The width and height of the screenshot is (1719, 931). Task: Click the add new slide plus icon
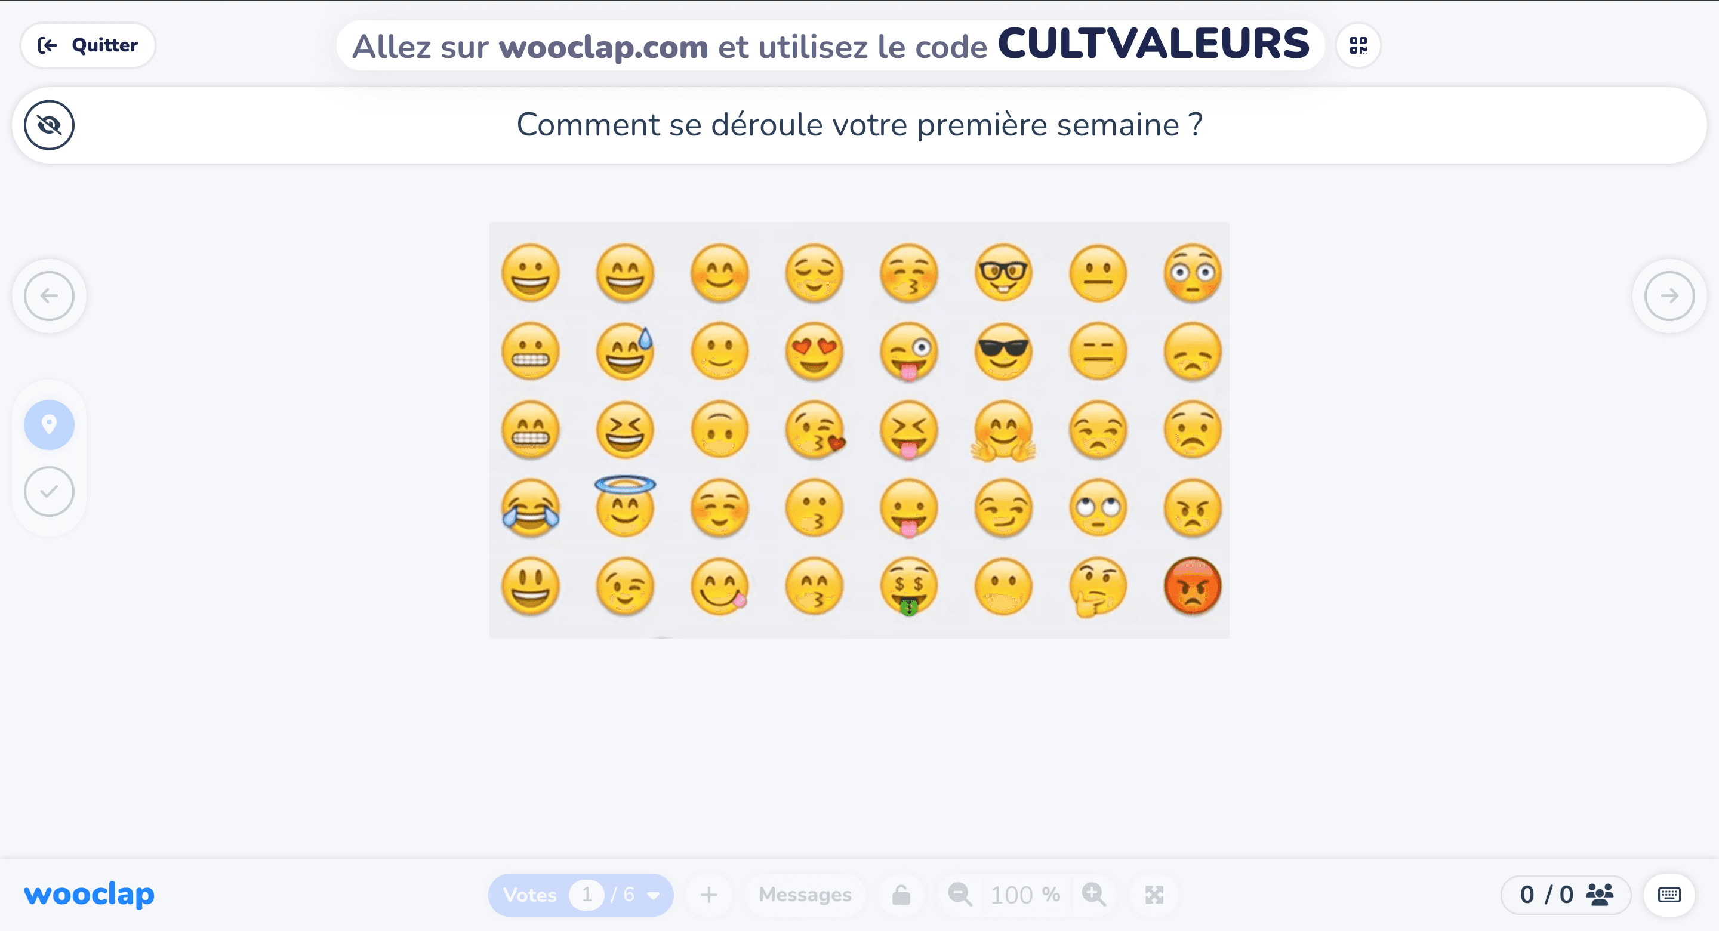tap(709, 895)
